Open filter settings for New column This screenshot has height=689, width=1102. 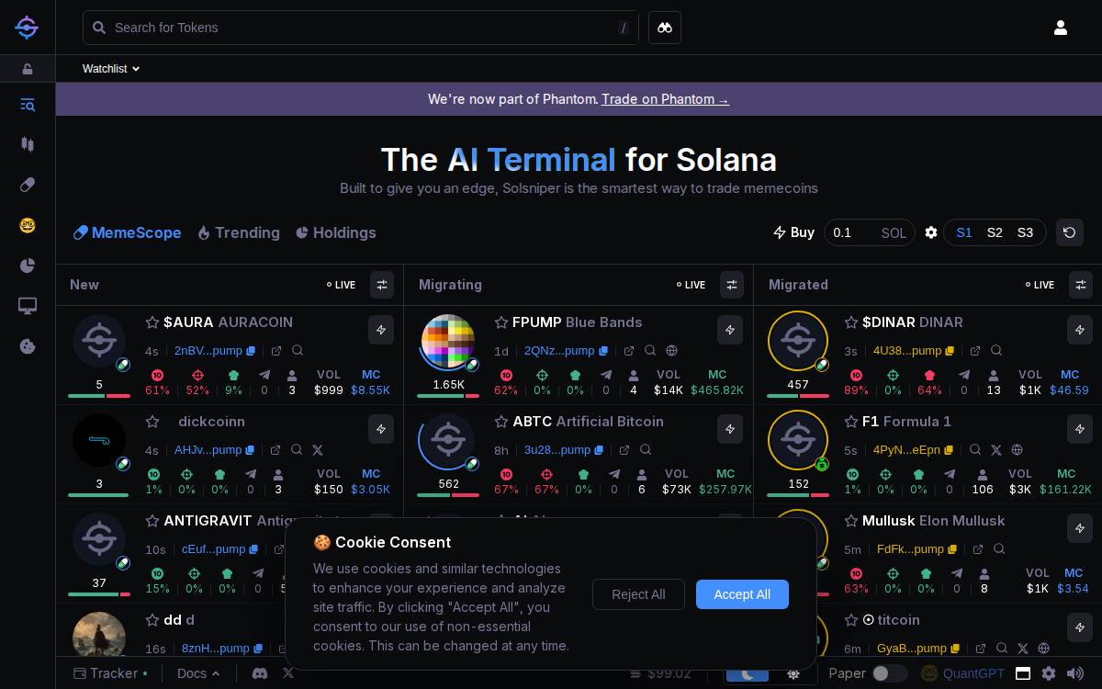[x=382, y=285]
